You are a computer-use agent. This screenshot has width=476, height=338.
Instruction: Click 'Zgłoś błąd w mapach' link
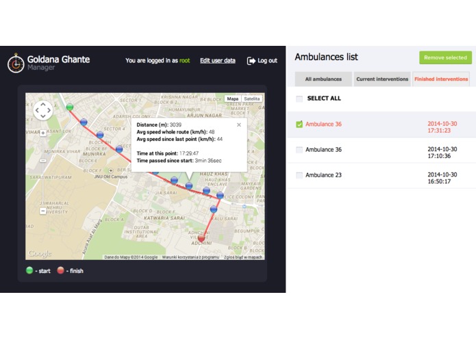tap(243, 257)
